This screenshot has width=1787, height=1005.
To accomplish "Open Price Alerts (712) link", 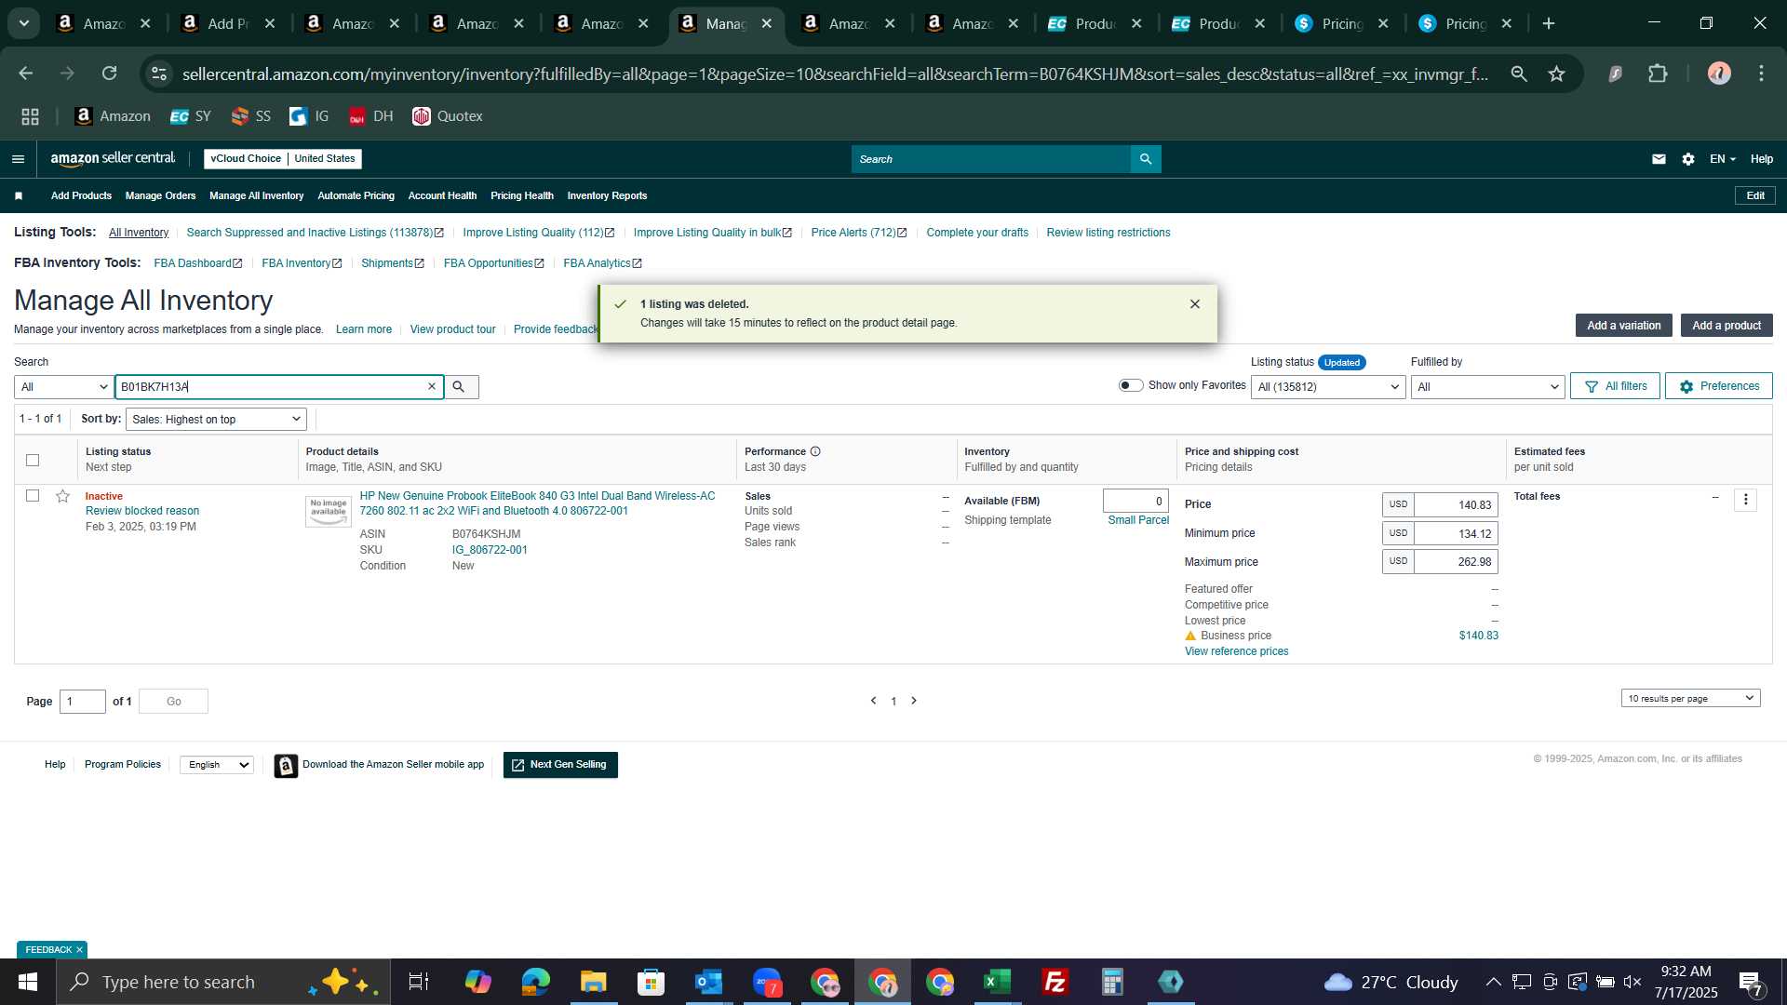I will click(858, 233).
